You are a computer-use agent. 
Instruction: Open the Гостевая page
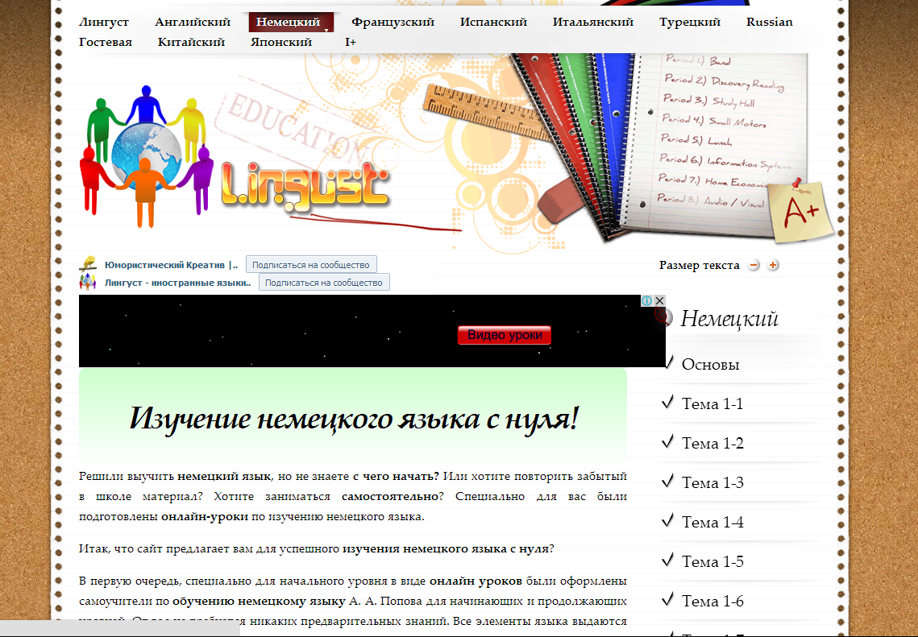point(106,42)
